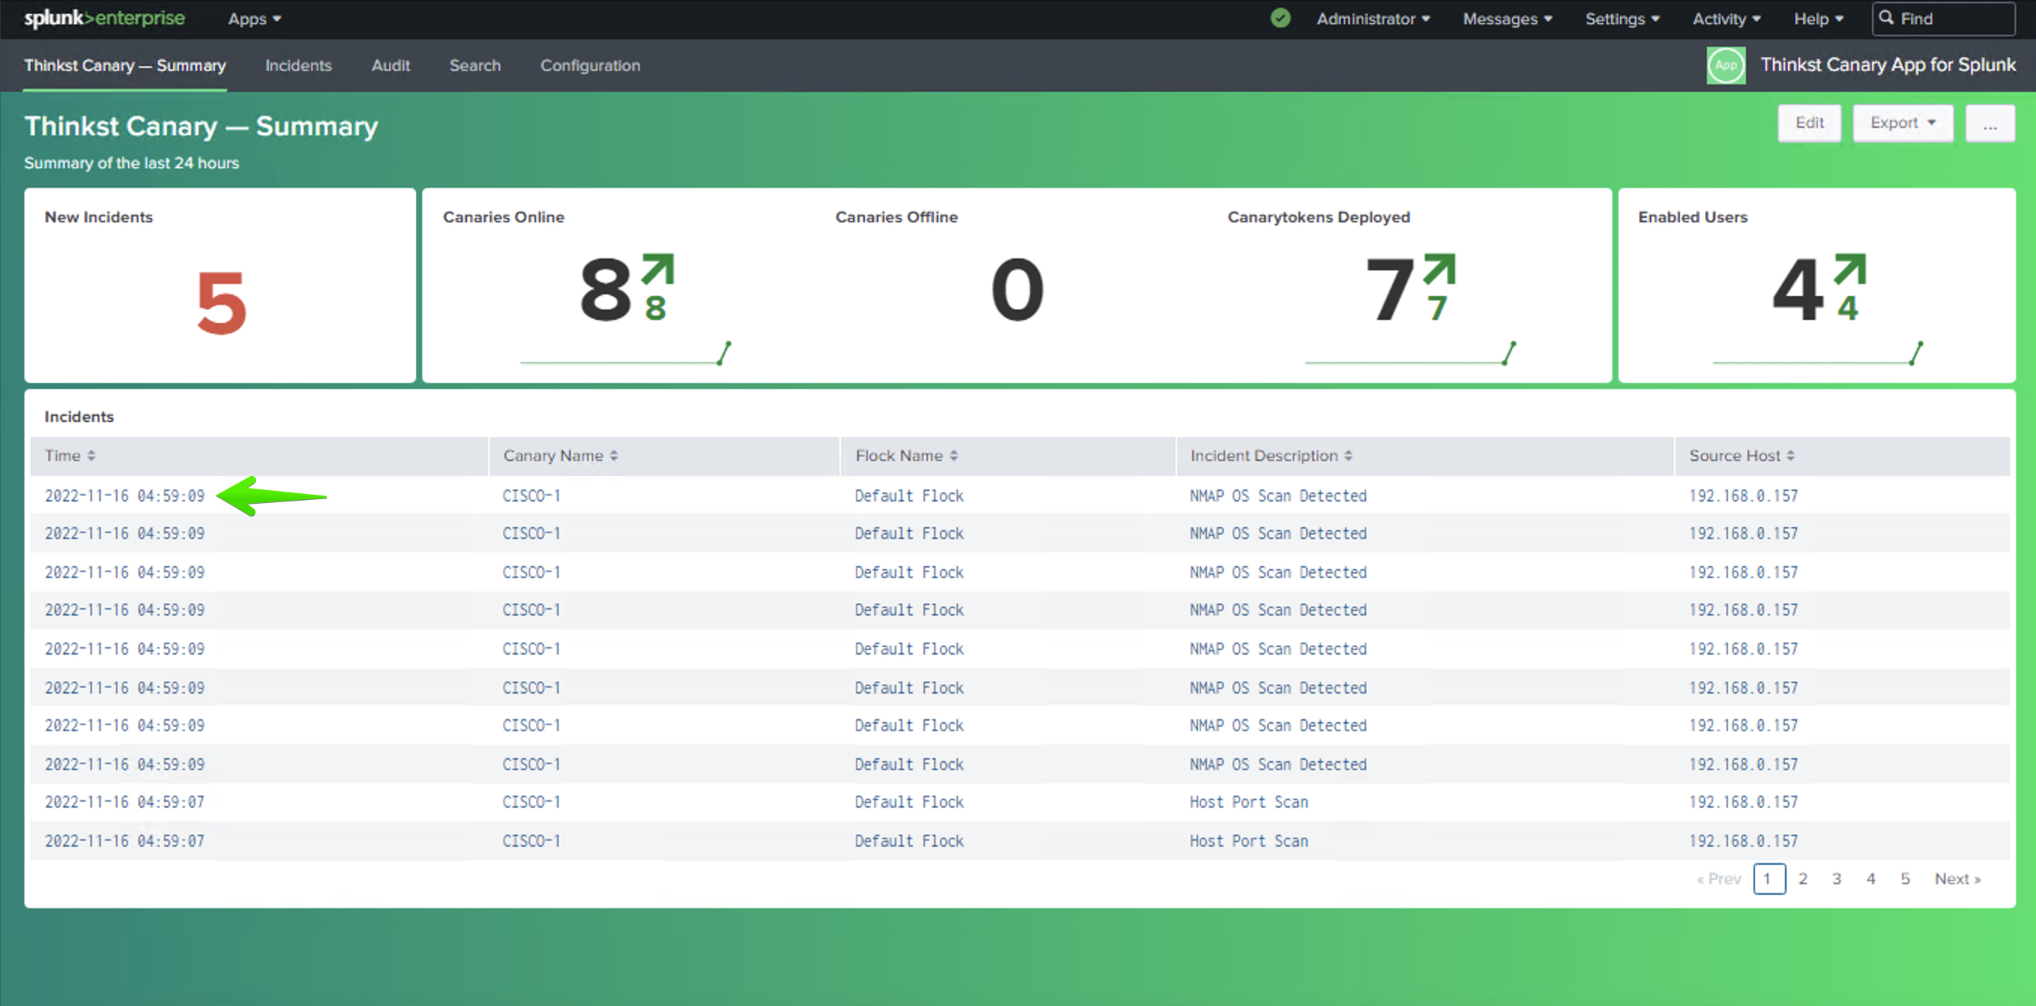Open the Export dropdown button

1902,123
